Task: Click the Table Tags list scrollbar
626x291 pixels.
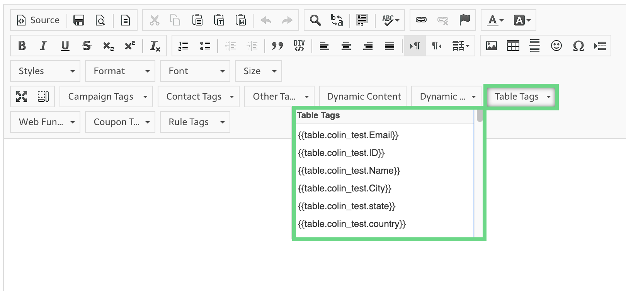Action: (480, 116)
